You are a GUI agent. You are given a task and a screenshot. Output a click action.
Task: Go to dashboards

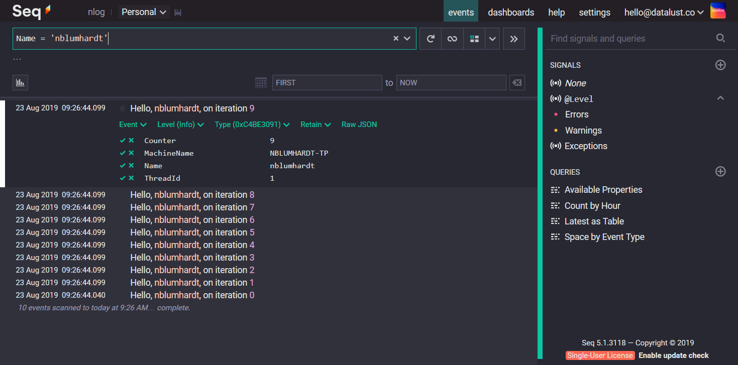[511, 12]
